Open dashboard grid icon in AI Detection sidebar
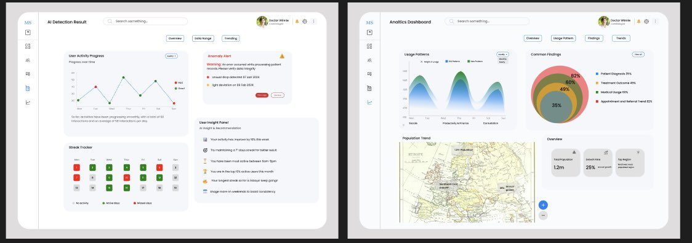This screenshot has height=243, width=692. [x=28, y=46]
